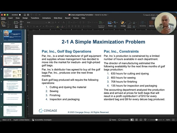Click the Search (Cmd + Ctrl + U) field
This screenshot has width=177, height=133.
(150, 15)
